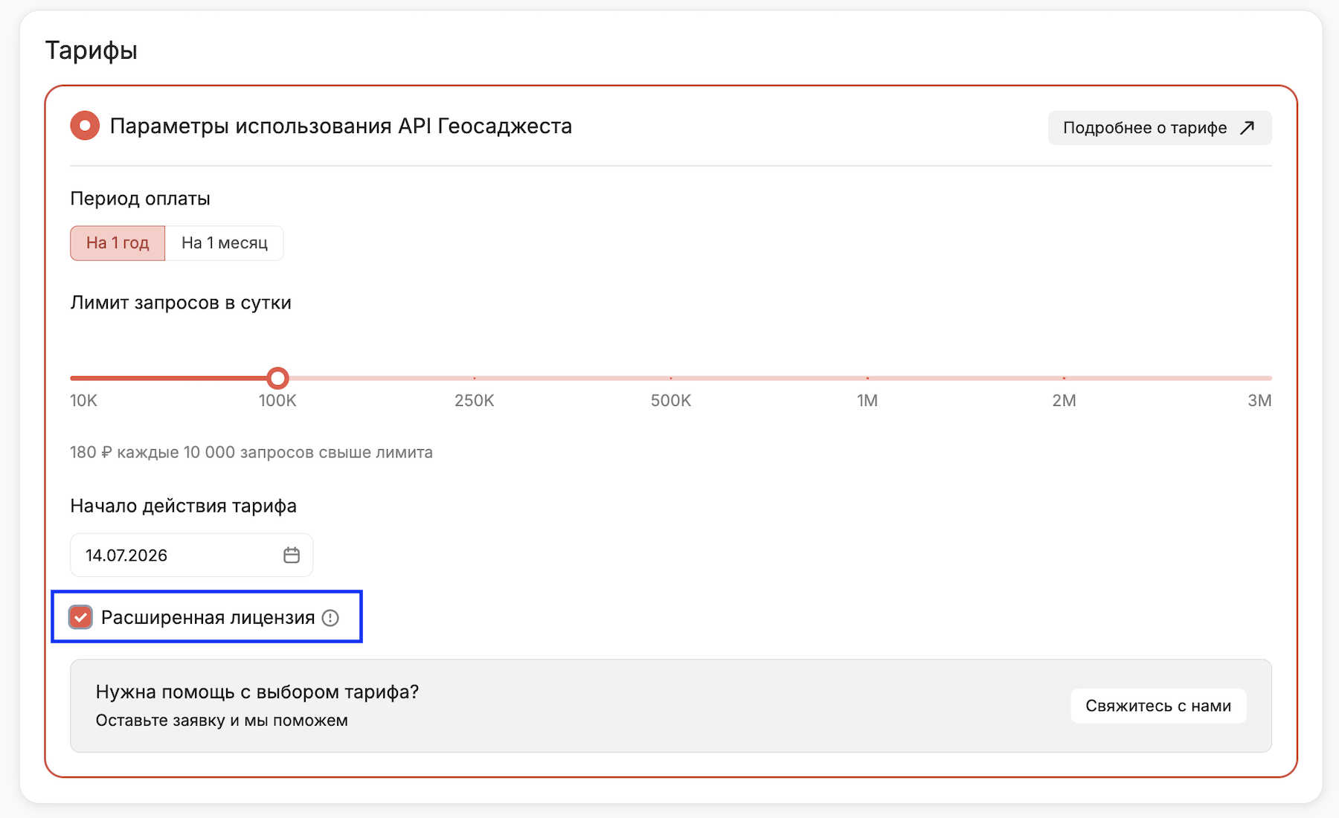Set request limit to 250K on slider
This screenshot has width=1339, height=818.
(475, 378)
